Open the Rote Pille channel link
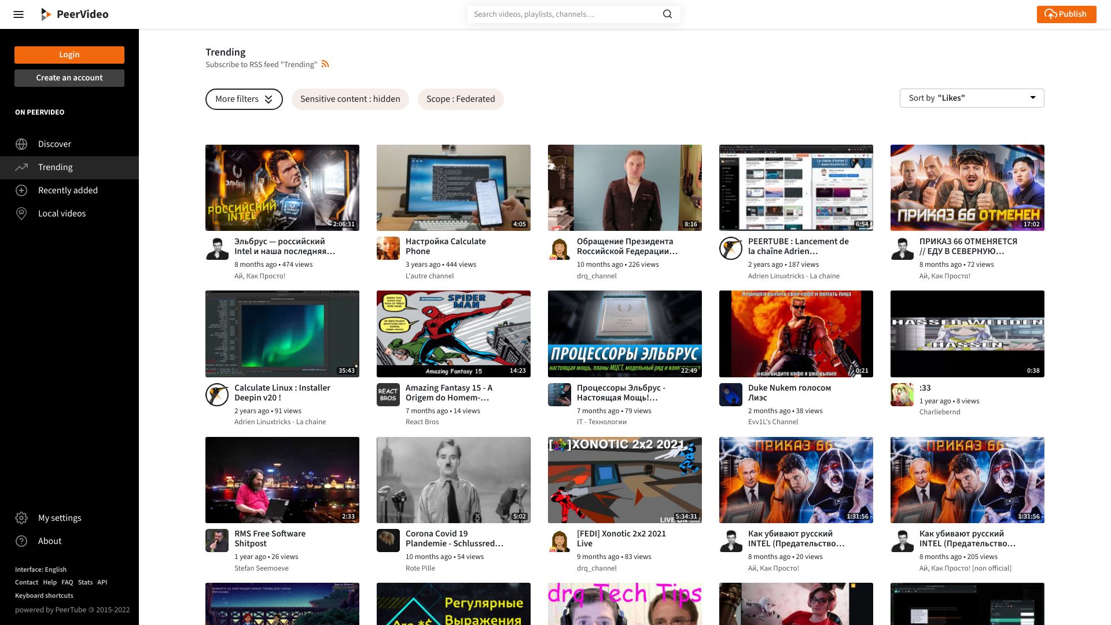1111x625 pixels. (x=420, y=568)
